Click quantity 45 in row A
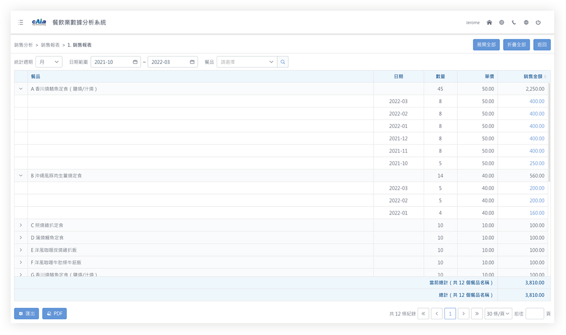The image size is (566, 335). tap(440, 89)
